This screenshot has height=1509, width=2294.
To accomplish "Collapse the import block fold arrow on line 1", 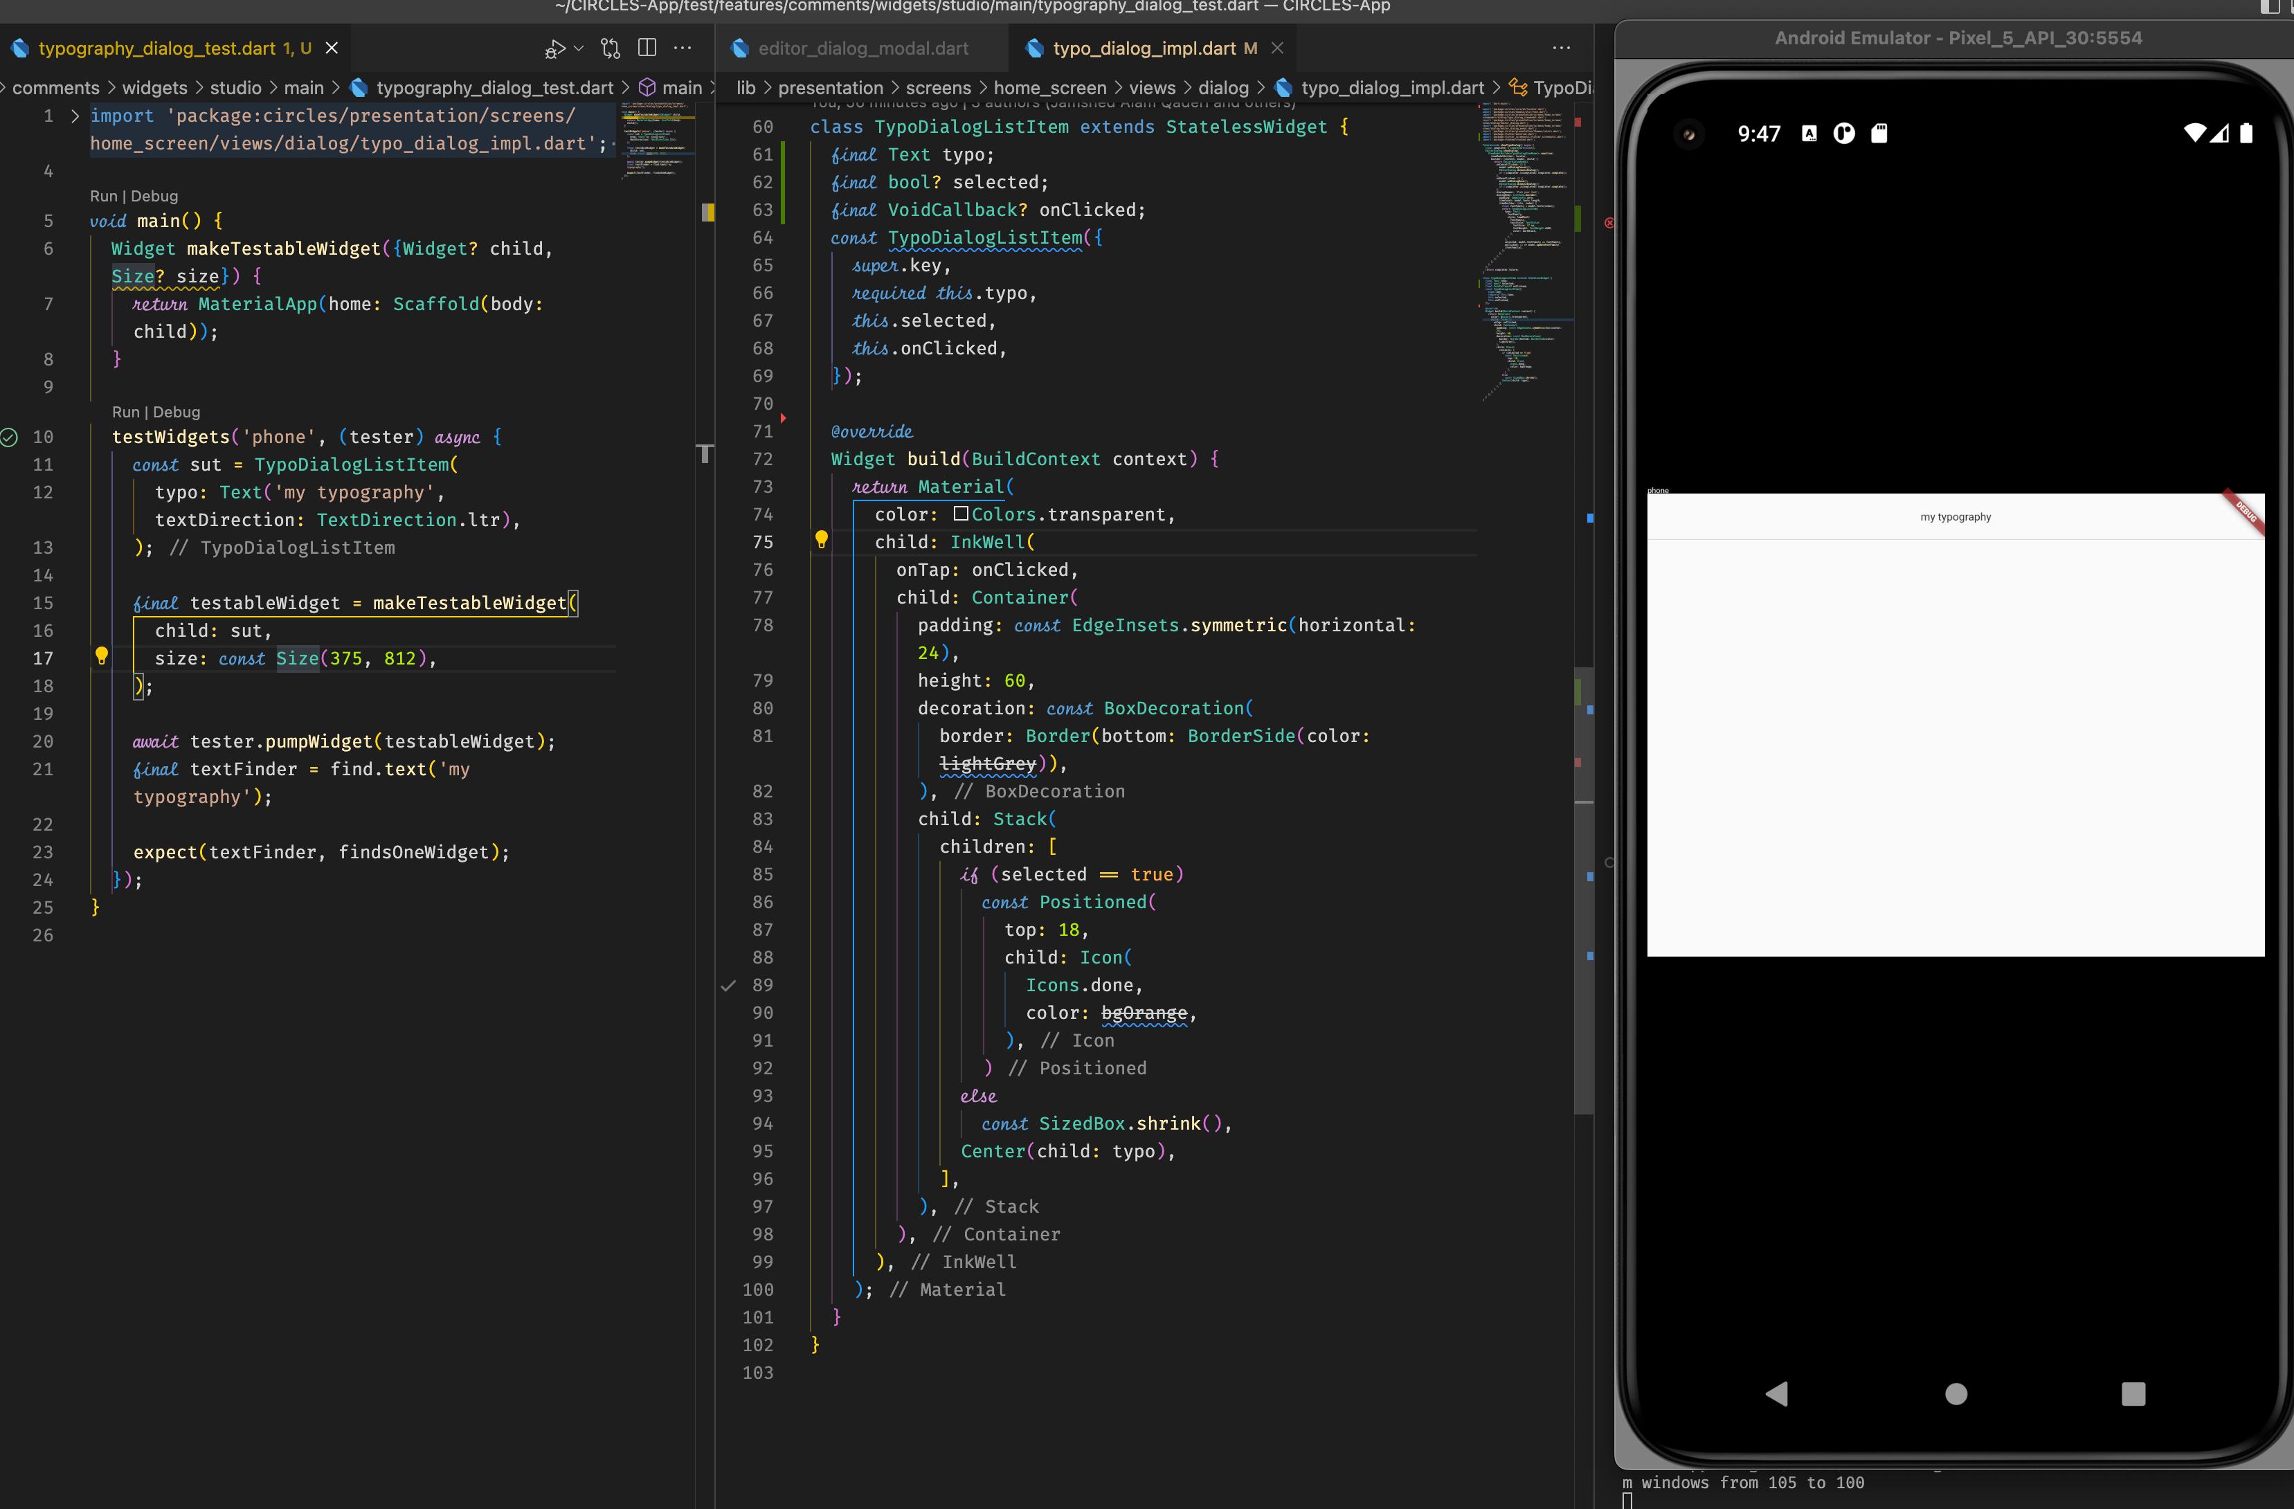I will point(74,116).
